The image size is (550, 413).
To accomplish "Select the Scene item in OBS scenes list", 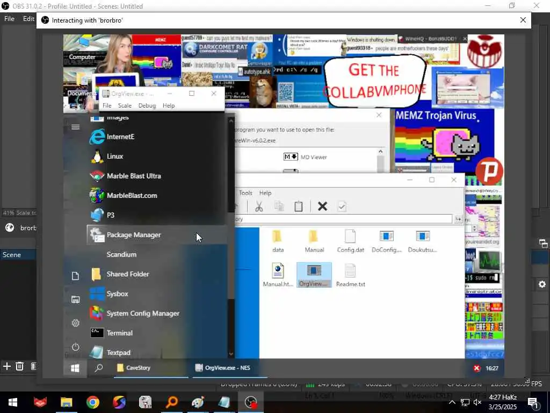I will 18,255.
